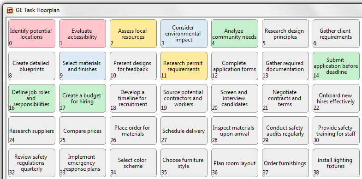Open Implement emergency response plans tile
Viewport: 362px width, 179px height.
pyautogui.click(x=83, y=163)
